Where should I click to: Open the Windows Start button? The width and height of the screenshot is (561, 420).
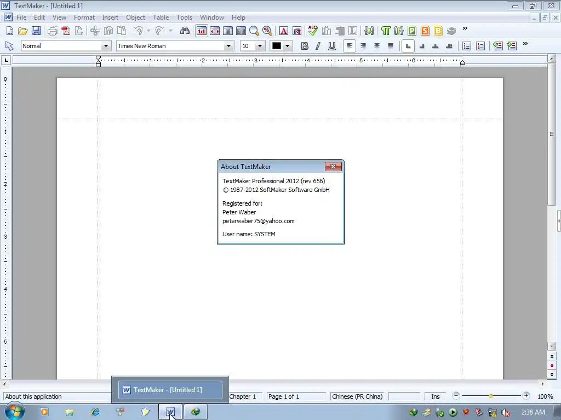(x=14, y=411)
